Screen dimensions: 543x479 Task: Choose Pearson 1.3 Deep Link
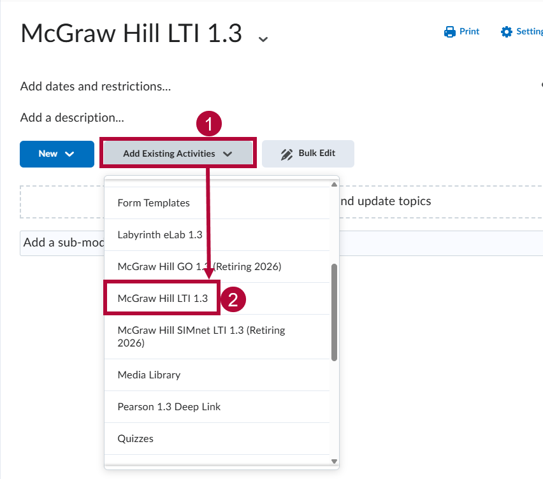(217, 406)
